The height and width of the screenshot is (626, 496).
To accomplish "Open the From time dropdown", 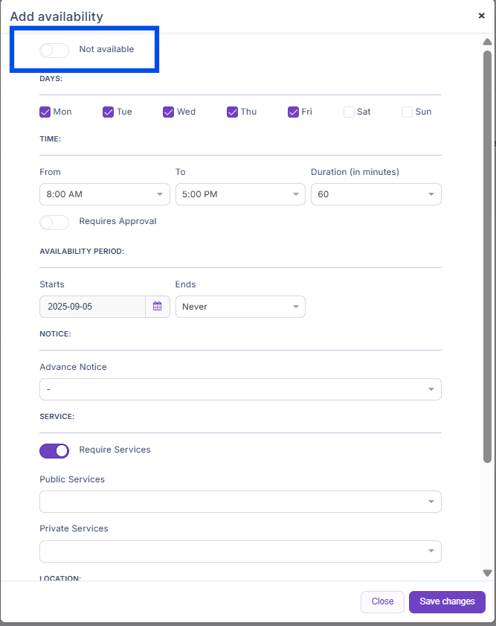I will [104, 194].
